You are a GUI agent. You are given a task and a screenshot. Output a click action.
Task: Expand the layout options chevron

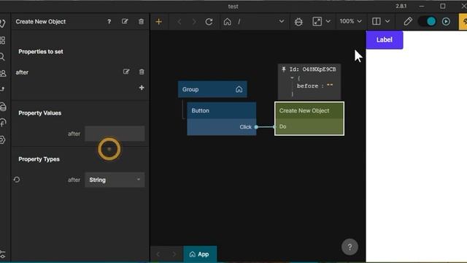click(387, 21)
